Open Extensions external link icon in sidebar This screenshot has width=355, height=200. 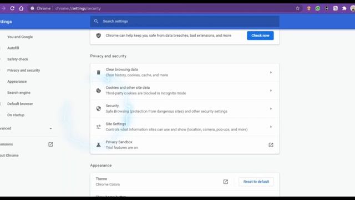tap(50, 144)
